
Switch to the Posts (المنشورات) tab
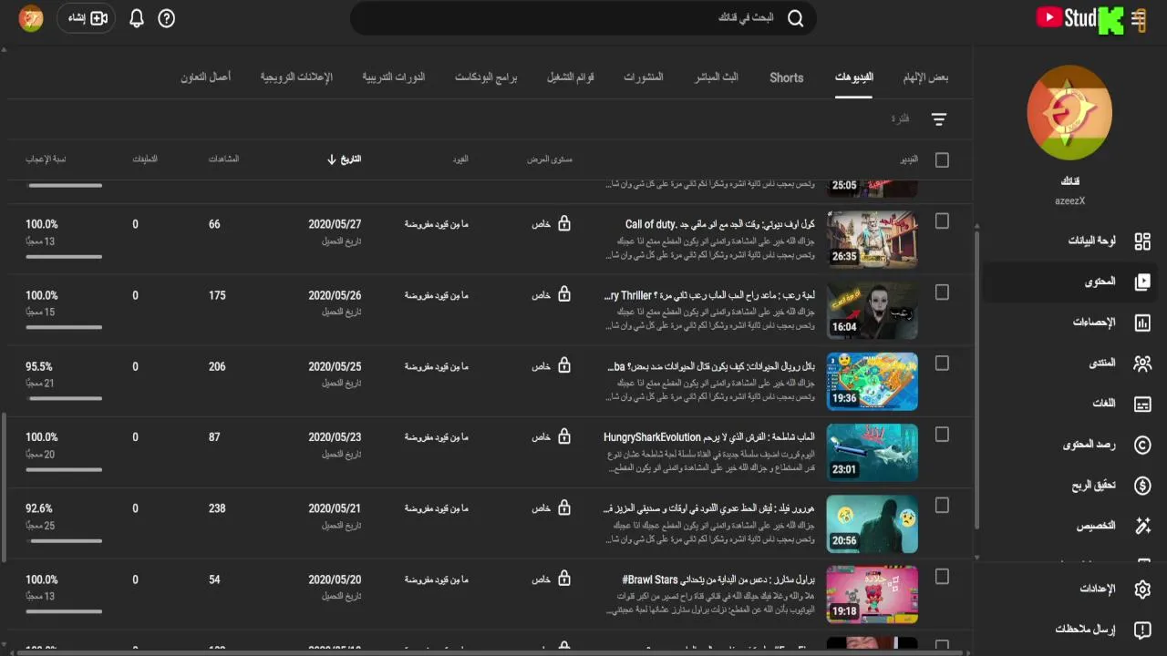coord(644,77)
